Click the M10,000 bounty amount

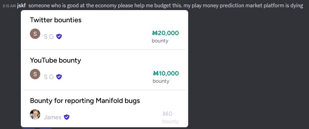click(x=166, y=73)
